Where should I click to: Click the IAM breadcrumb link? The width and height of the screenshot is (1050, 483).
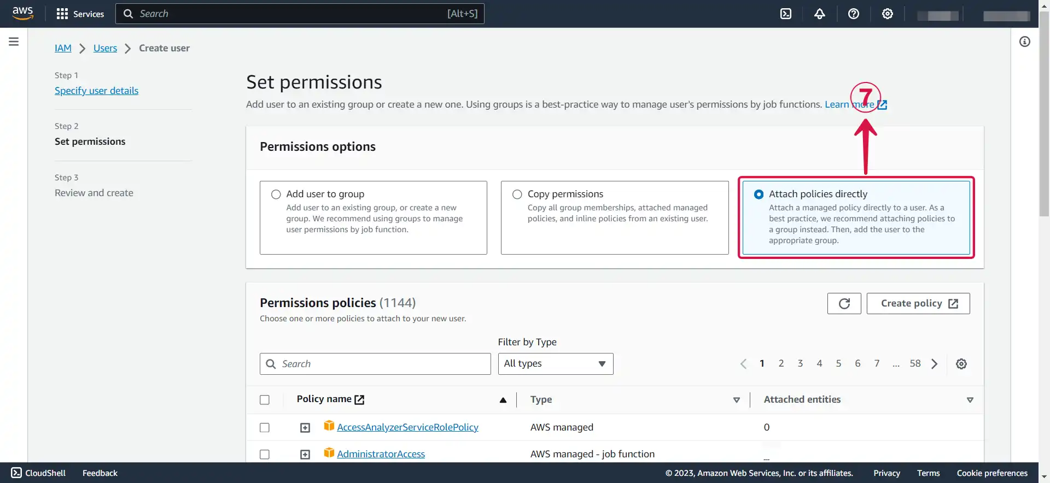63,48
